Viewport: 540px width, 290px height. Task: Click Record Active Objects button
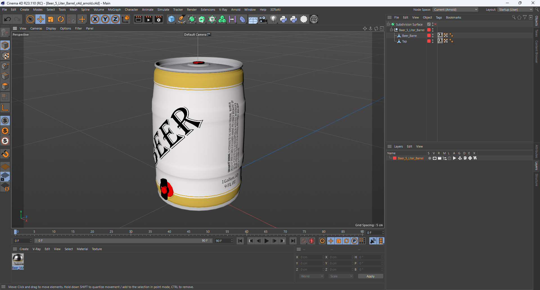click(x=304, y=241)
